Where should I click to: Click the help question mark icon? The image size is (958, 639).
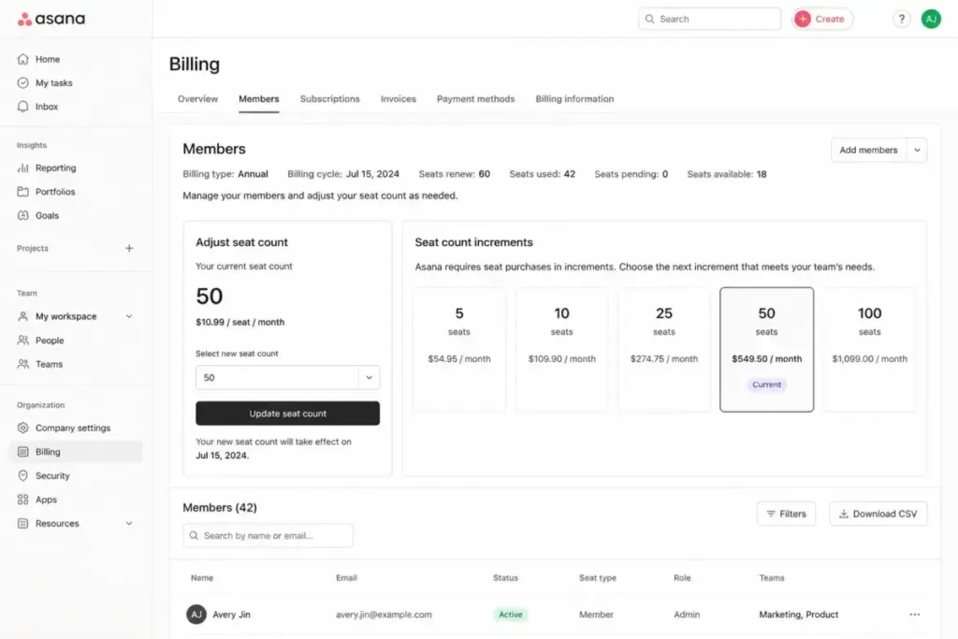tap(901, 19)
